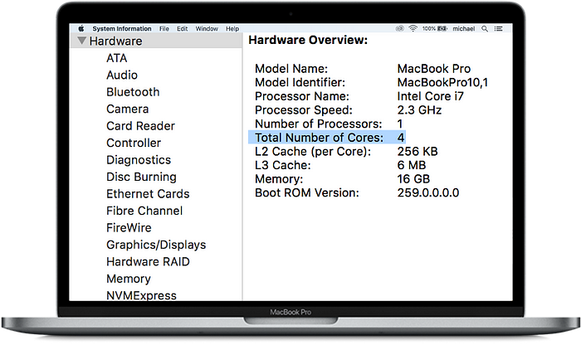Click the Processor Name label
Image resolution: width=581 pixels, height=345 pixels.
point(302,96)
